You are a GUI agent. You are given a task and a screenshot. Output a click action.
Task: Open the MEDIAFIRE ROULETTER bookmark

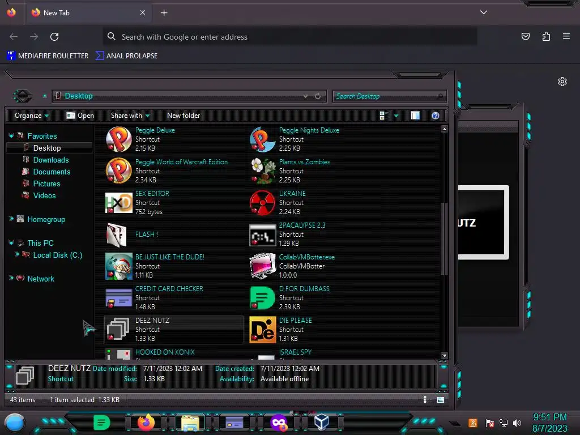point(48,56)
